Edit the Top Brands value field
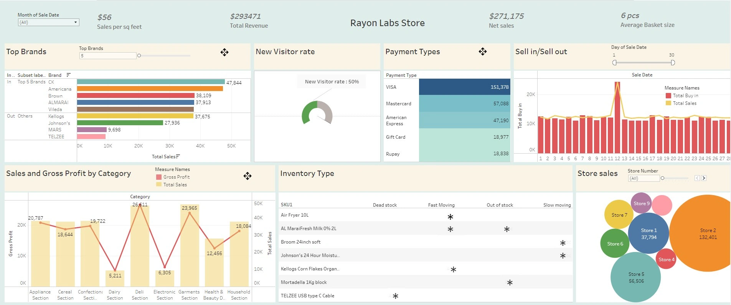The height and width of the screenshot is (305, 731). coord(108,56)
